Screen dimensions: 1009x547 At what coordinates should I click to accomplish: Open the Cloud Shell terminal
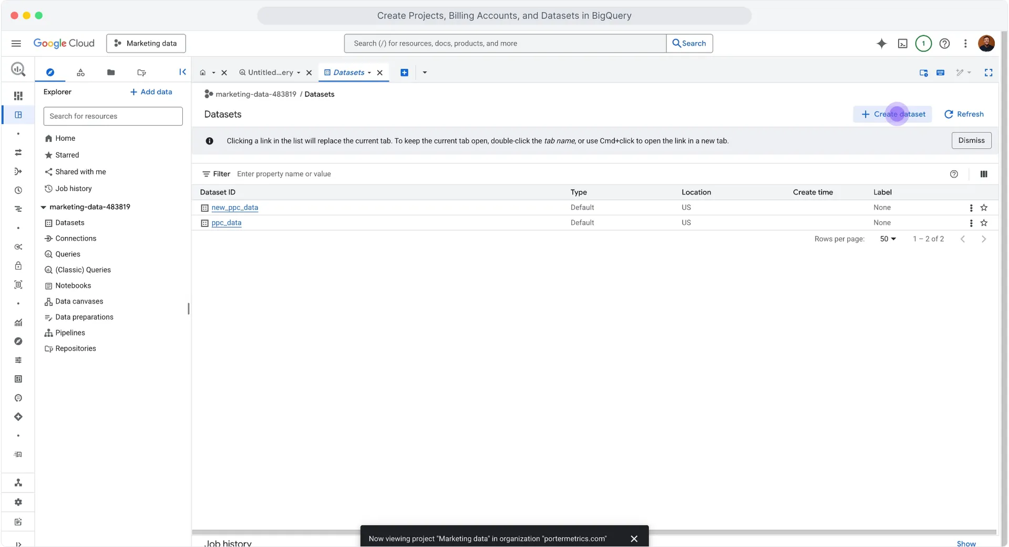903,44
